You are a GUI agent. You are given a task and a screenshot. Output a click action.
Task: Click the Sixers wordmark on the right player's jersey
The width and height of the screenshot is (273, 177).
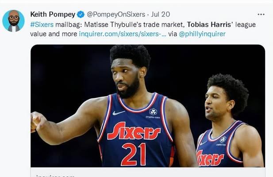pos(209,158)
